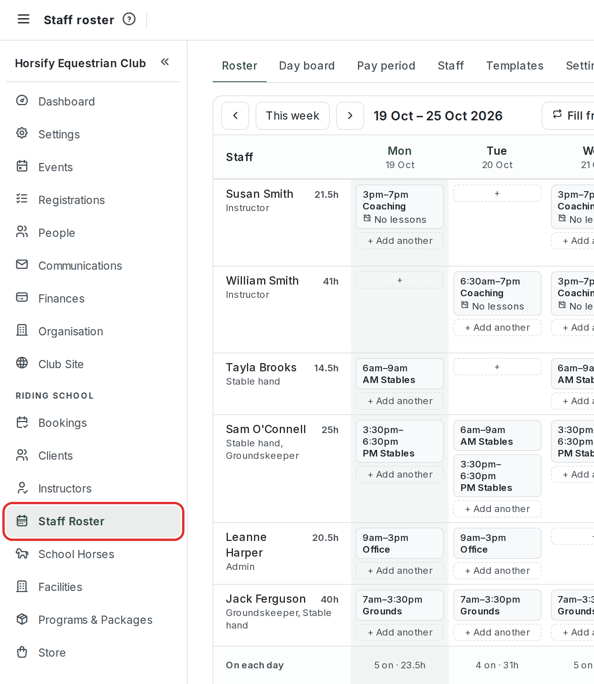Open the hamburger menu icon
The image size is (594, 684).
click(x=23, y=19)
